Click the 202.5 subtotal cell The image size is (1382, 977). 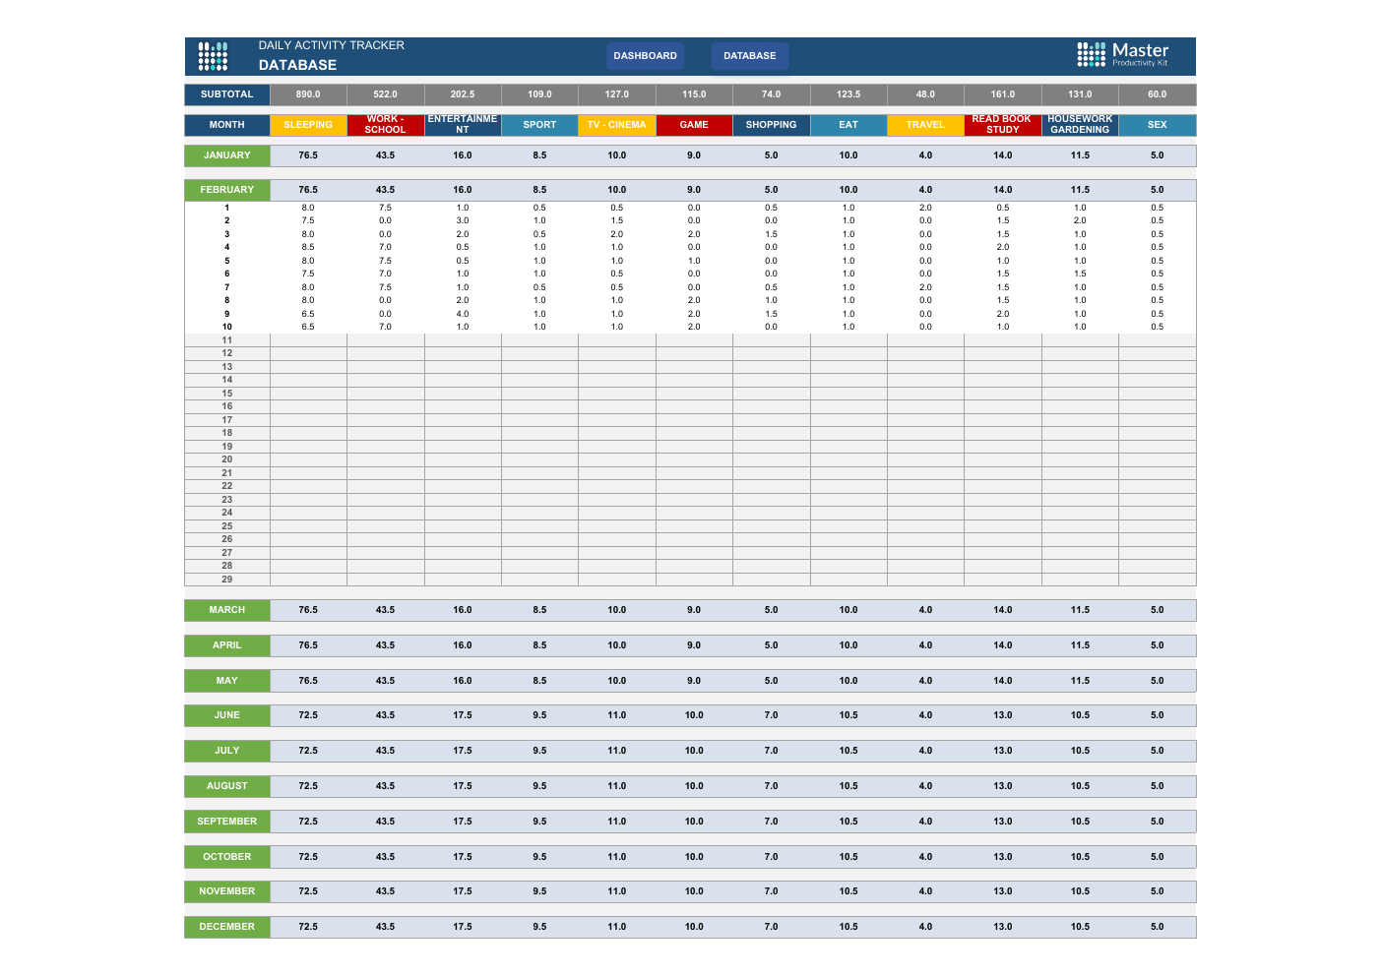(463, 94)
